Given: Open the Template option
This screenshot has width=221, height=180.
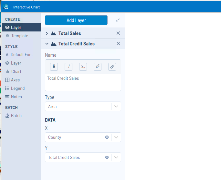Looking at the screenshot, I should [17, 36].
